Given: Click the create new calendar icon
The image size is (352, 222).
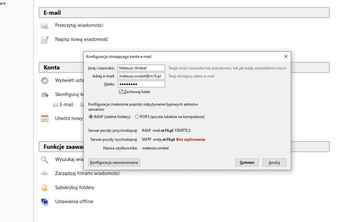Looking at the screenshot, I should coord(44,119).
